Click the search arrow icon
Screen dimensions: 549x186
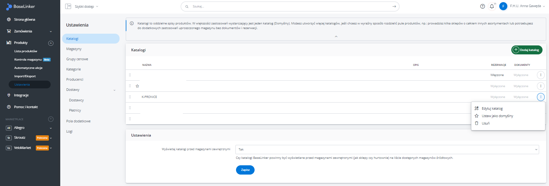click(394, 6)
